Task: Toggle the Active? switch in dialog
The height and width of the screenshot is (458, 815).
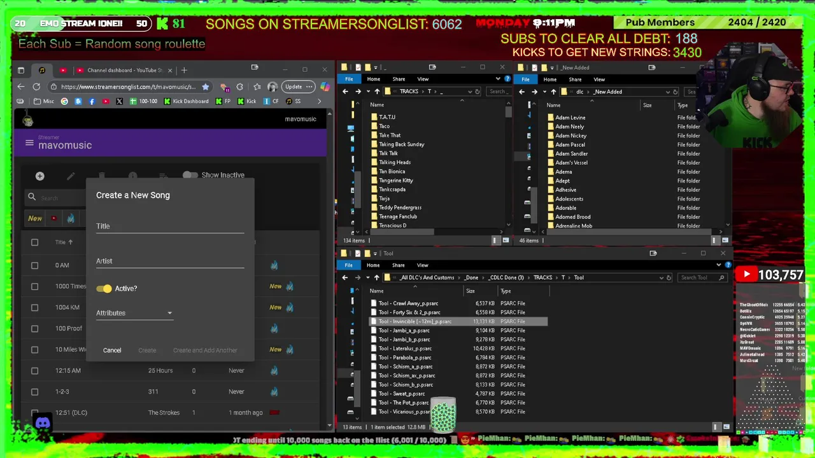Action: (x=104, y=289)
